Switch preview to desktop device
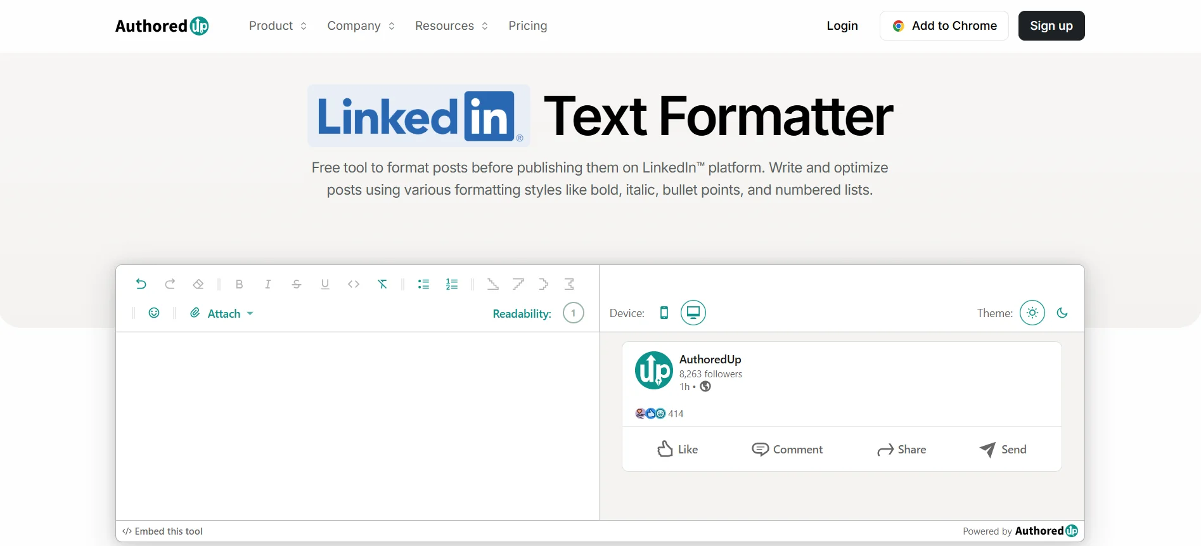 pos(693,313)
